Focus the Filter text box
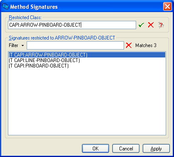174x157 pixels. (x=75, y=45)
